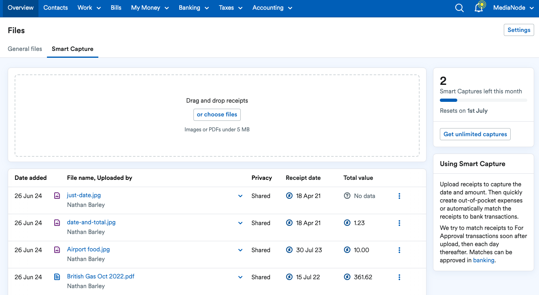Open the Accounting menu
539x295 pixels.
272,7
